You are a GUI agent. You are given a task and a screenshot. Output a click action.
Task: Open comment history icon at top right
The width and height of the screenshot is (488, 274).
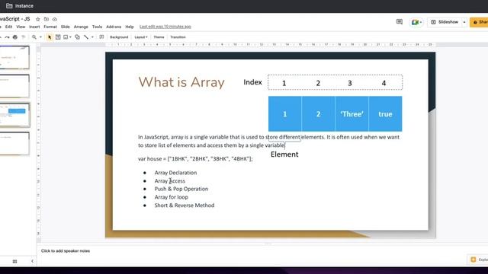coord(400,22)
